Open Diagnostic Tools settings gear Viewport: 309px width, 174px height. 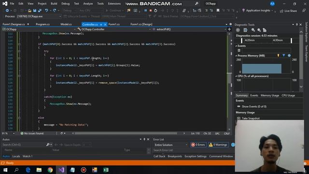coord(238,30)
